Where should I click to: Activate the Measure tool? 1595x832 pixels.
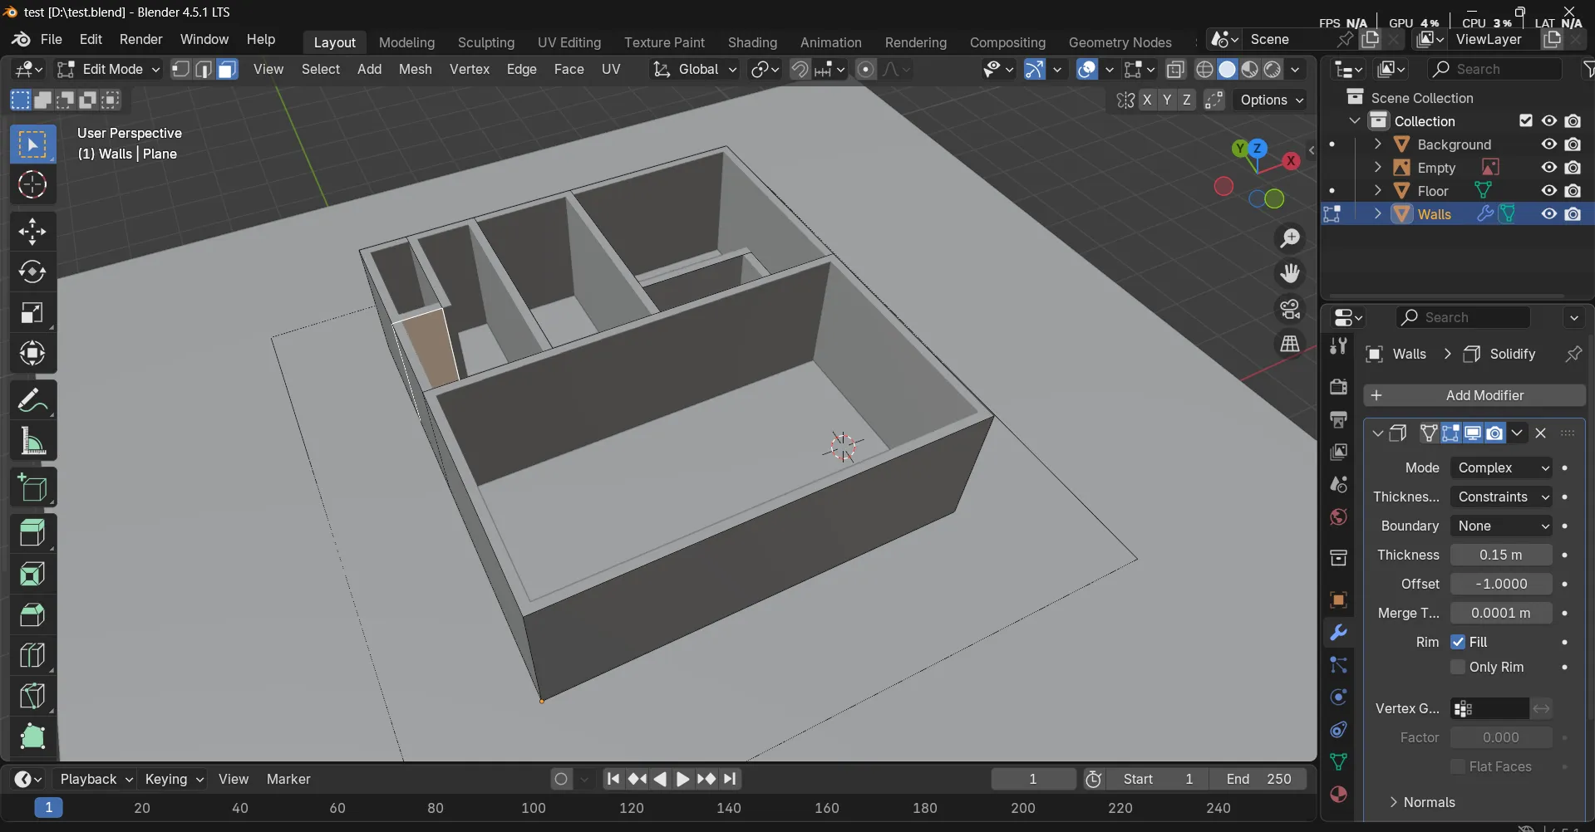pos(32,442)
